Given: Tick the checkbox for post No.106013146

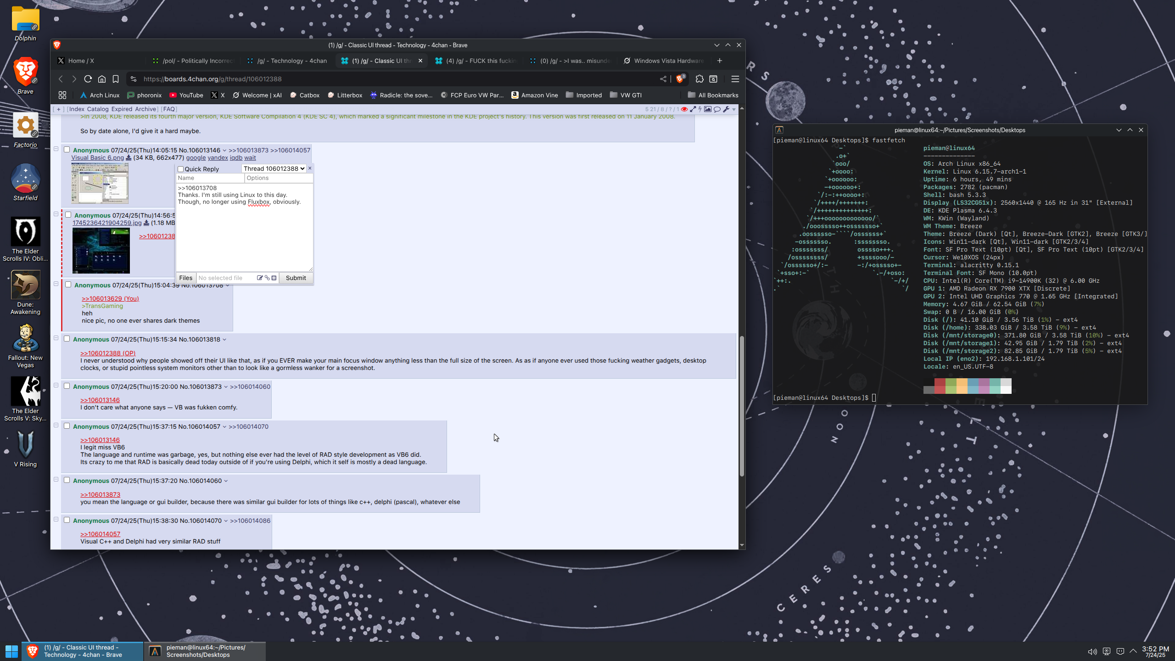Looking at the screenshot, I should 67,150.
